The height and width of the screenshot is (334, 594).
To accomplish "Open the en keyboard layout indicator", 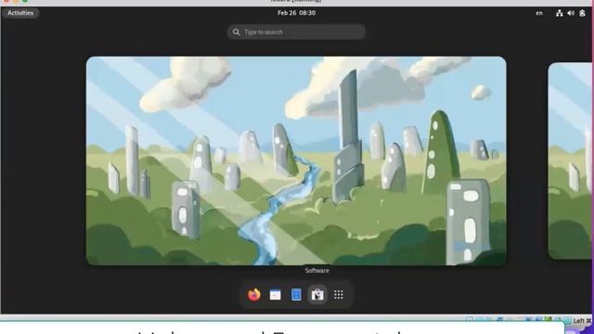I will coord(538,13).
